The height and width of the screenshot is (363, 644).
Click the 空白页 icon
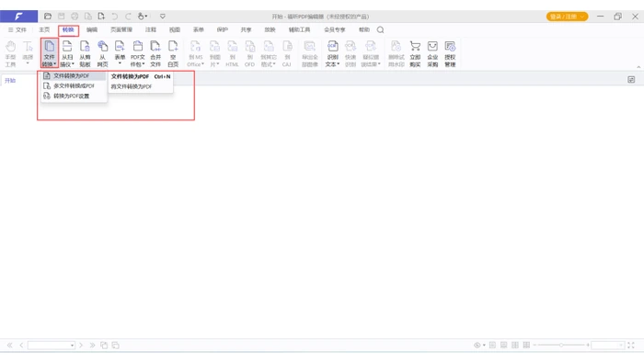click(x=173, y=53)
